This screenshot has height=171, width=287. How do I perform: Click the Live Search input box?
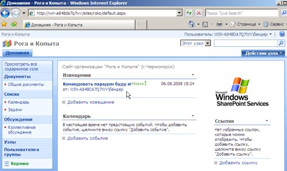242,13
